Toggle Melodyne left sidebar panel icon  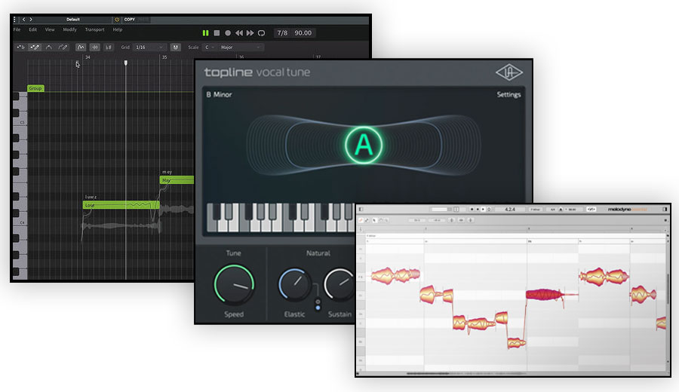click(361, 210)
